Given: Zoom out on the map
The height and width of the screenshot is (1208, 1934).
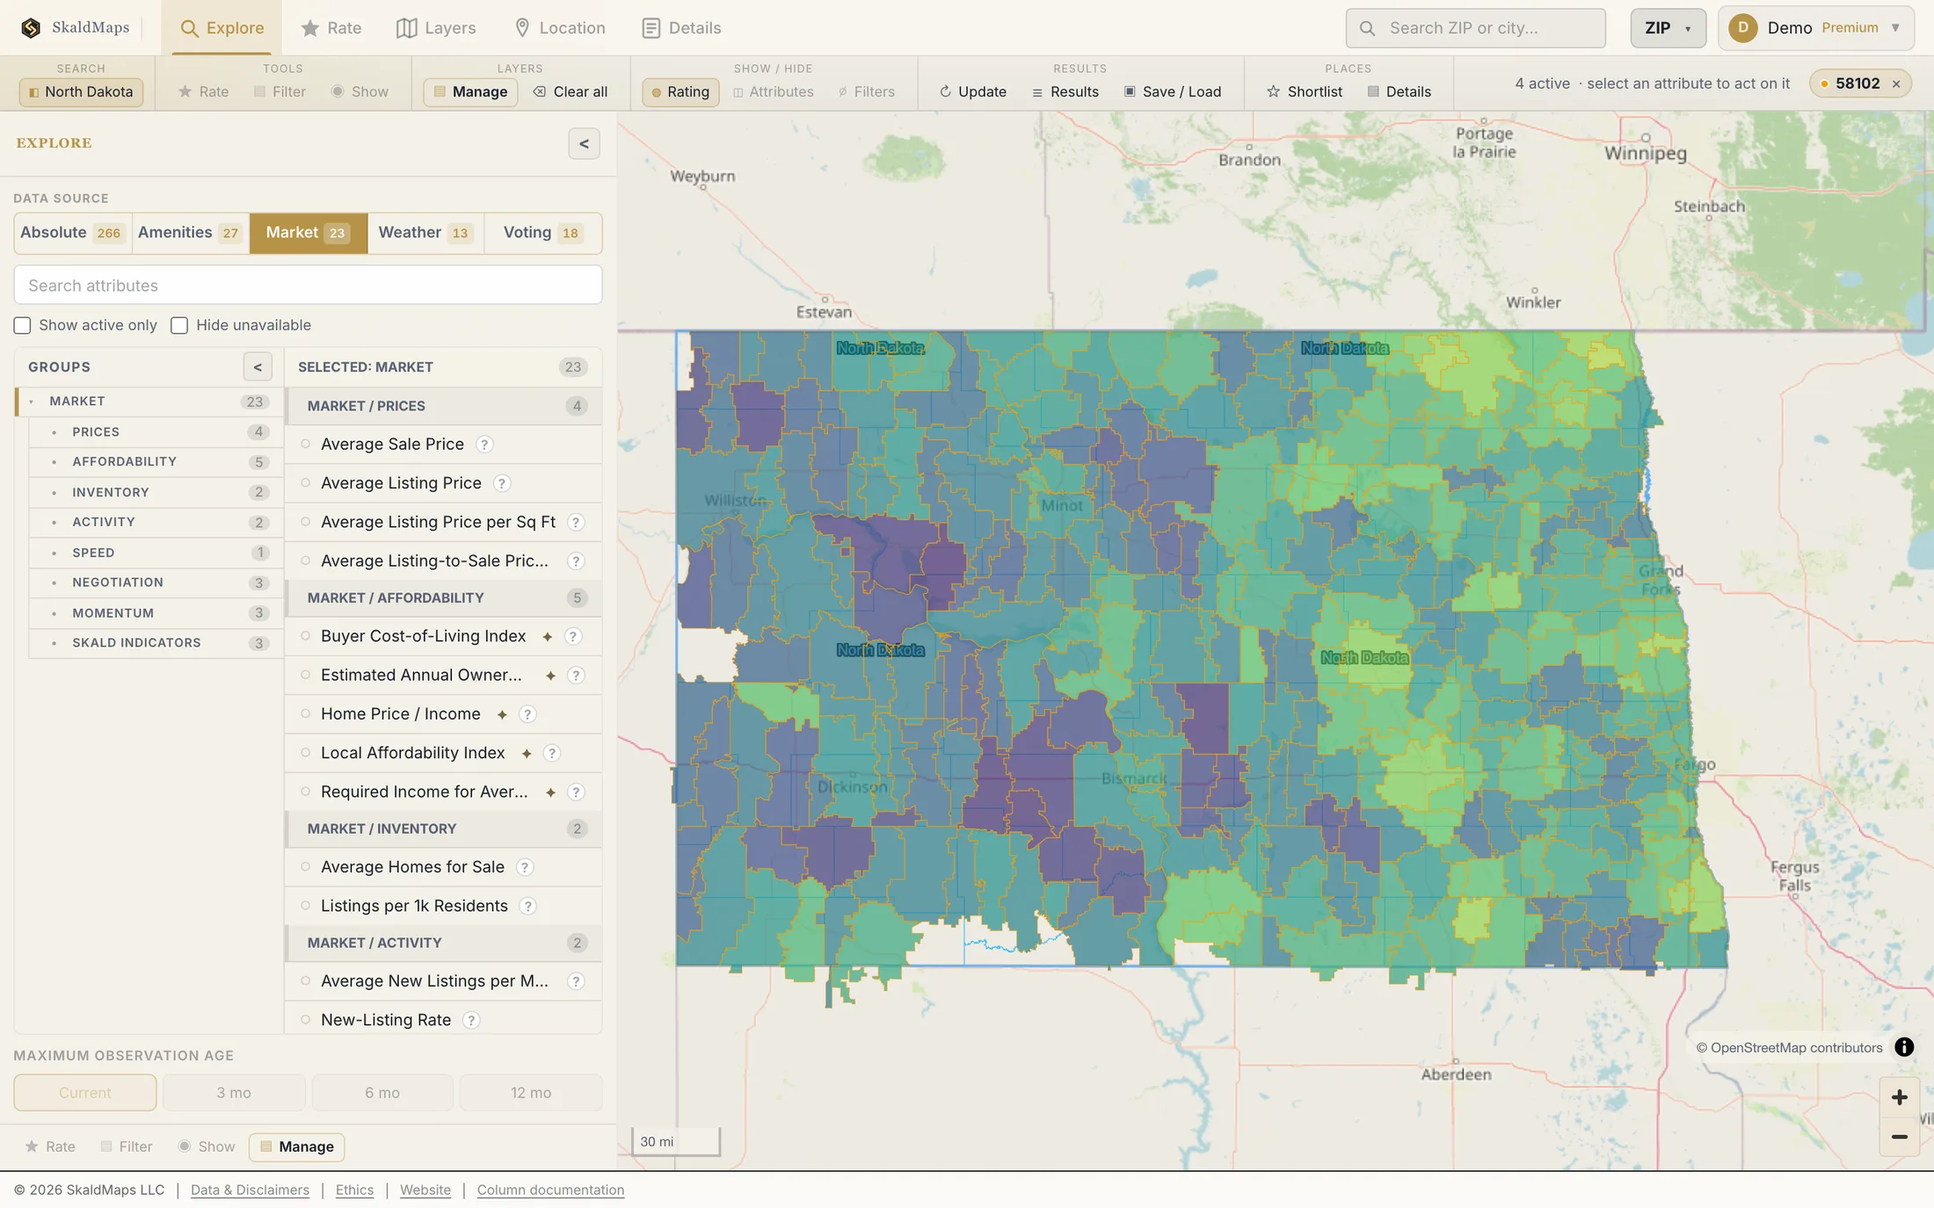Looking at the screenshot, I should 1899,1137.
